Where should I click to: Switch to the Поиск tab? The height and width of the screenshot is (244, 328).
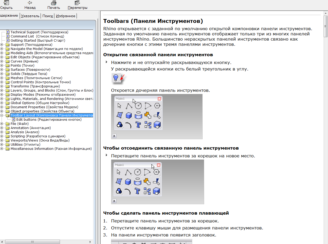(x=48, y=16)
